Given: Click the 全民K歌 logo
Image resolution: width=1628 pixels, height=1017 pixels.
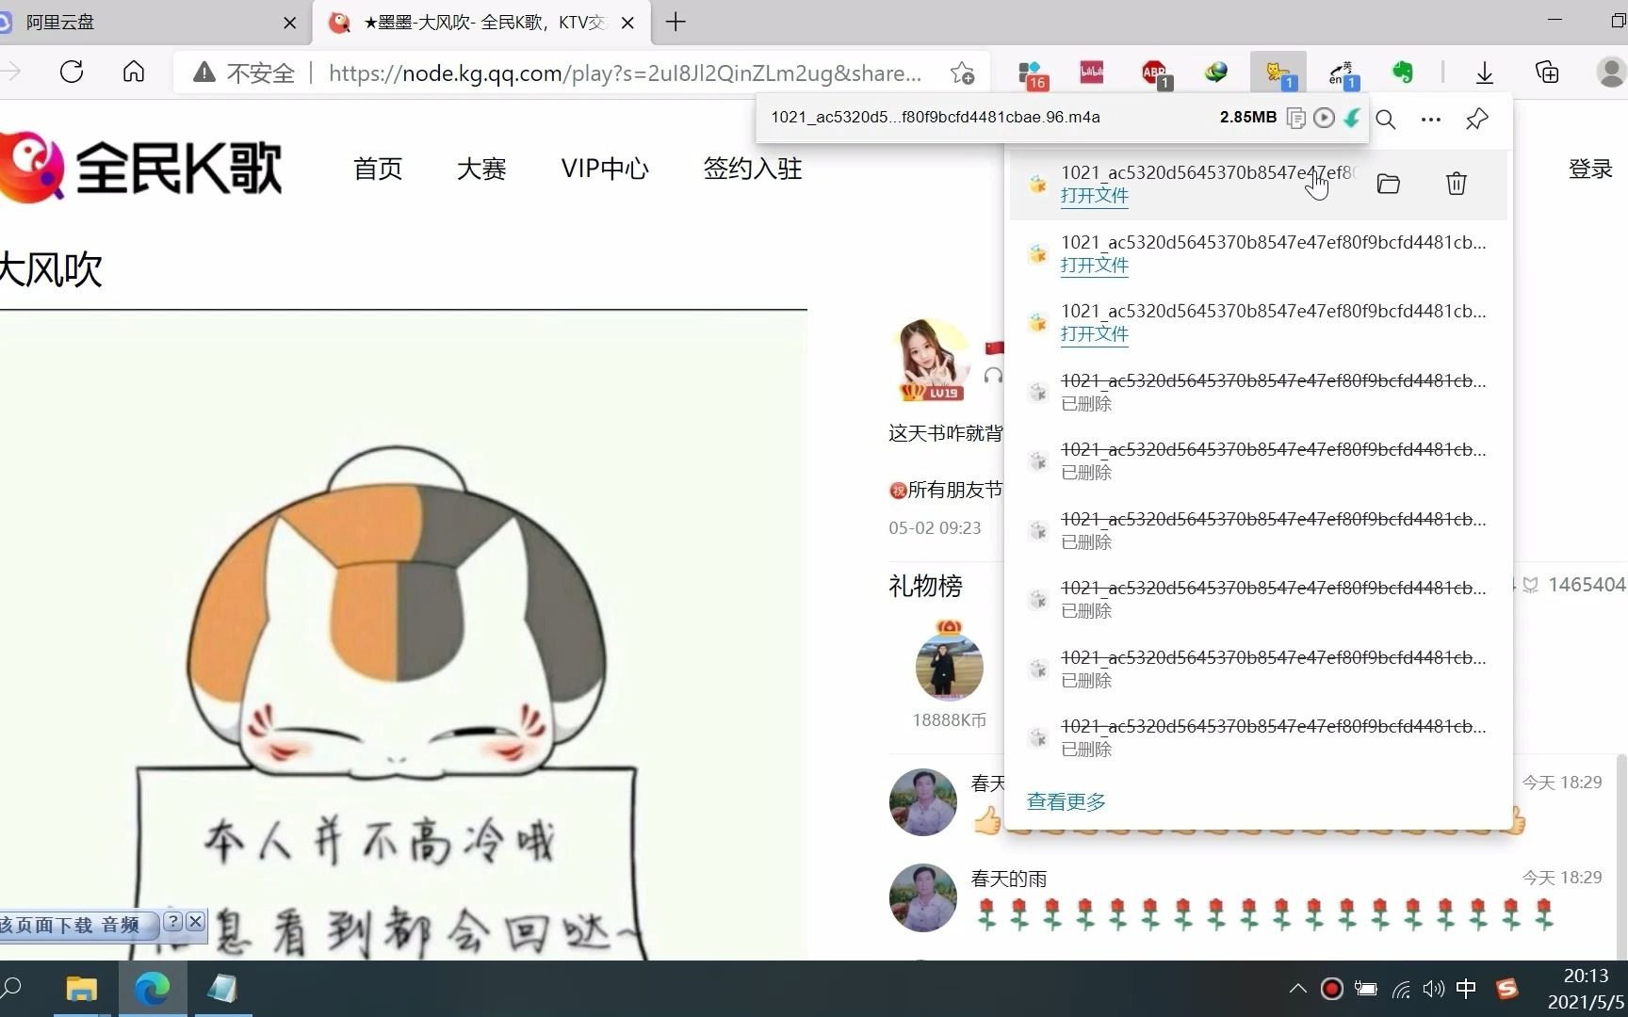Looking at the screenshot, I should [x=141, y=168].
